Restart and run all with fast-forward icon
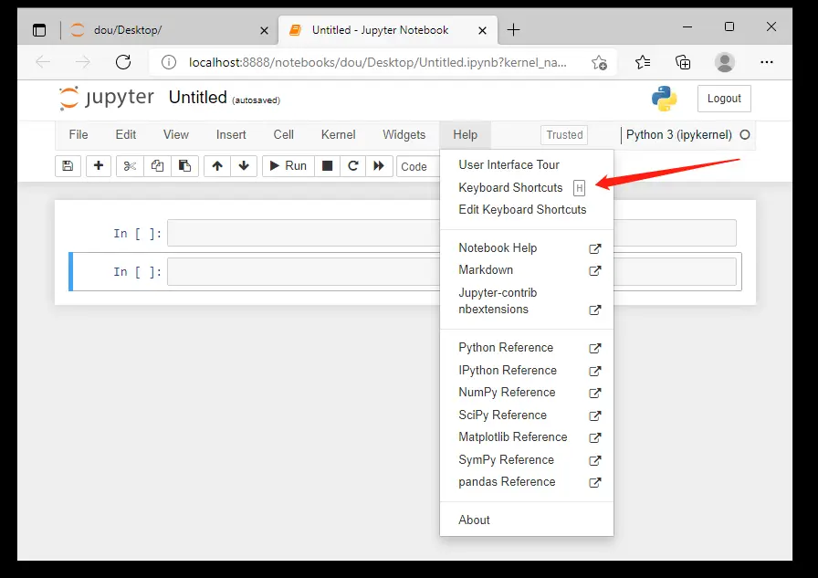The height and width of the screenshot is (578, 818). point(378,166)
